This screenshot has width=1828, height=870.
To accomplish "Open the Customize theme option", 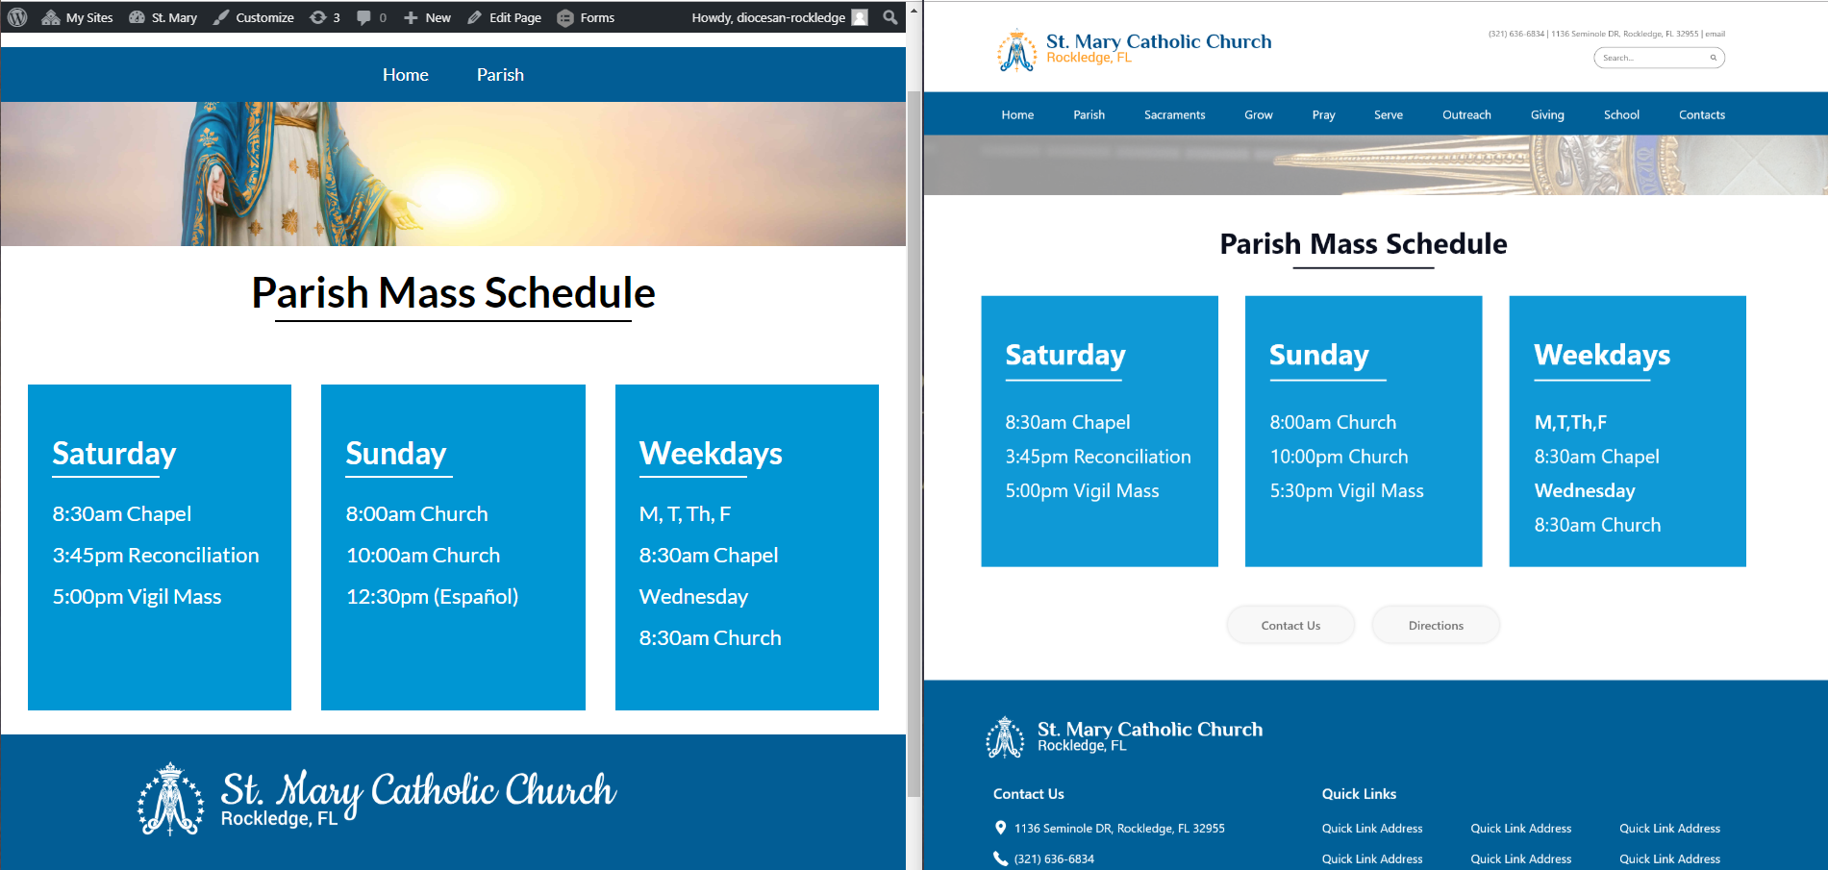I will coord(254,17).
